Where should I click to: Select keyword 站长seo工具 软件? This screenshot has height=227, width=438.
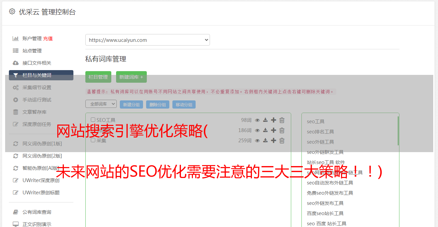click(326, 162)
